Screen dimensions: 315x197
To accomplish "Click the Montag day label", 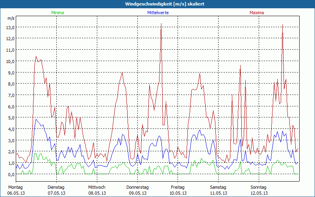I will pyautogui.click(x=15, y=188).
